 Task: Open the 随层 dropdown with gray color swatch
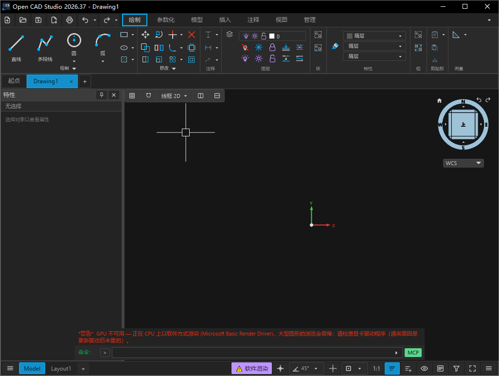coord(374,36)
